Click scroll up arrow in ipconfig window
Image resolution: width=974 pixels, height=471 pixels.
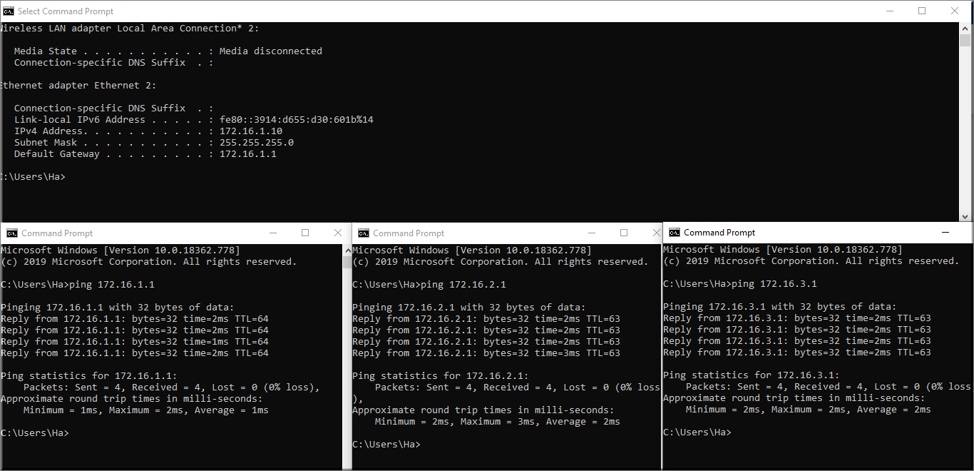coord(965,29)
